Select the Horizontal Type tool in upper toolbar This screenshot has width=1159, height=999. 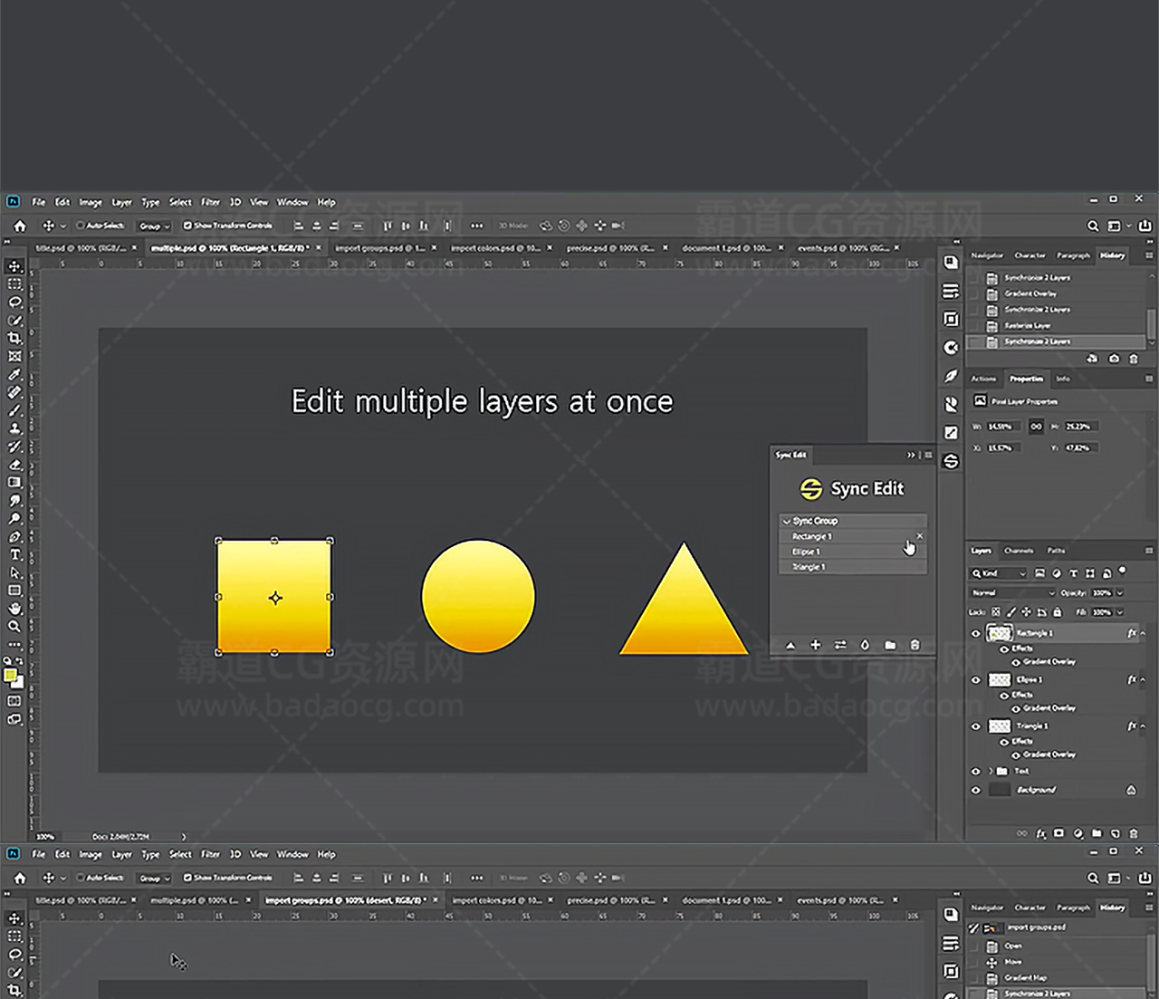tap(14, 554)
